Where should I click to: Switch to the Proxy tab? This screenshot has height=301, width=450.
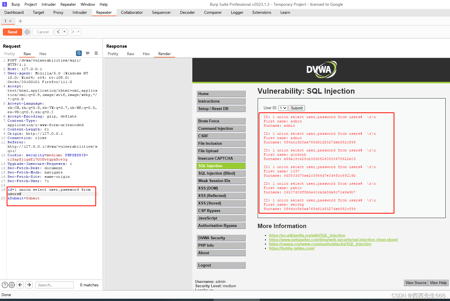tap(58, 12)
